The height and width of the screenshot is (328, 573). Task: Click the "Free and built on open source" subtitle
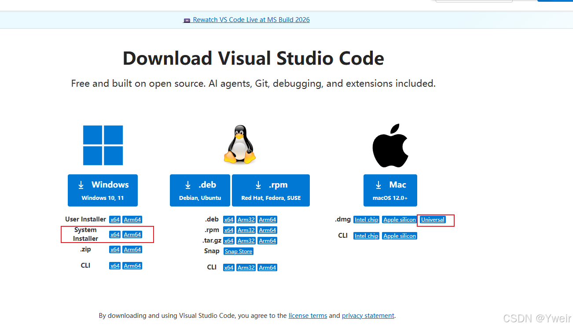click(x=253, y=83)
